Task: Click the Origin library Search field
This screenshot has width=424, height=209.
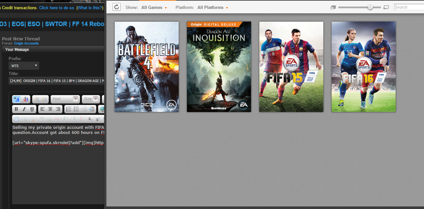Action: pos(409,7)
